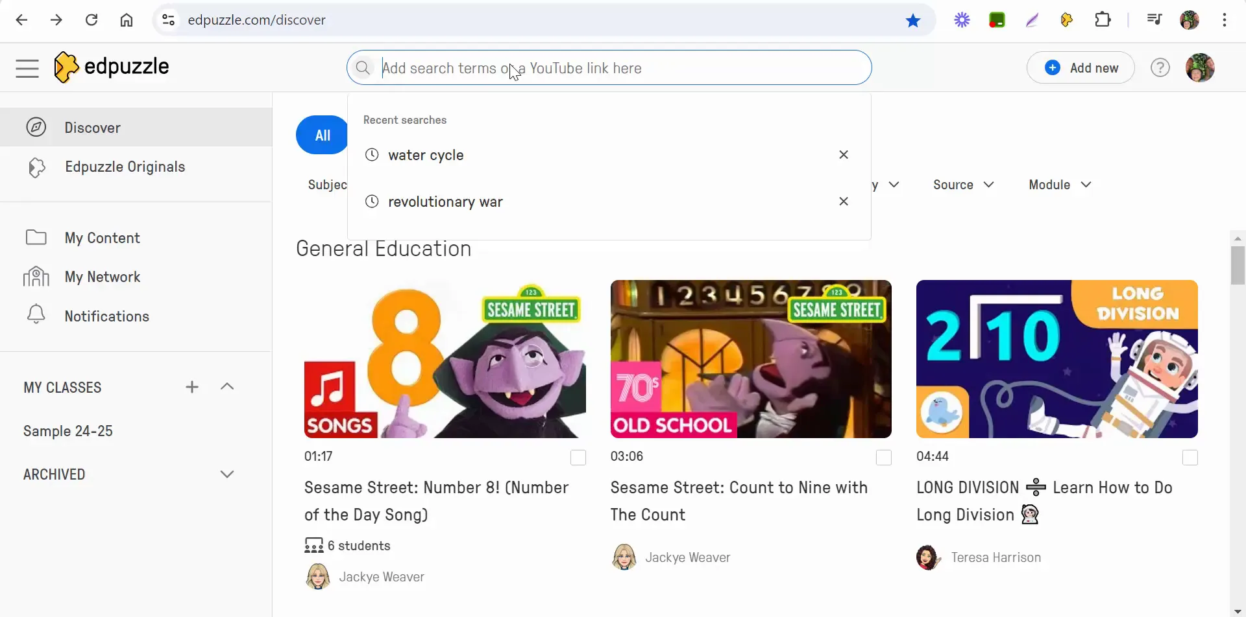Click the Add new button
Image resolution: width=1246 pixels, height=617 pixels.
tap(1081, 67)
